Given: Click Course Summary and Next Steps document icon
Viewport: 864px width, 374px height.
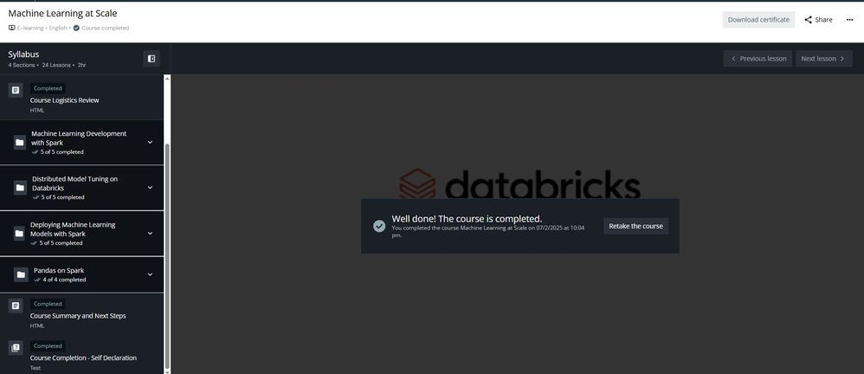Looking at the screenshot, I should [16, 305].
